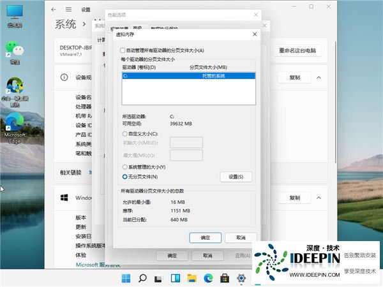Open WeChat desktop shortcut
The height and width of the screenshot is (287, 383).
coord(15,52)
